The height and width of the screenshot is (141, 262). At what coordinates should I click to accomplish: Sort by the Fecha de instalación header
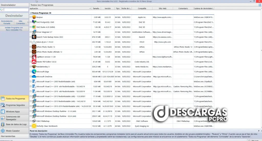click(x=126, y=8)
